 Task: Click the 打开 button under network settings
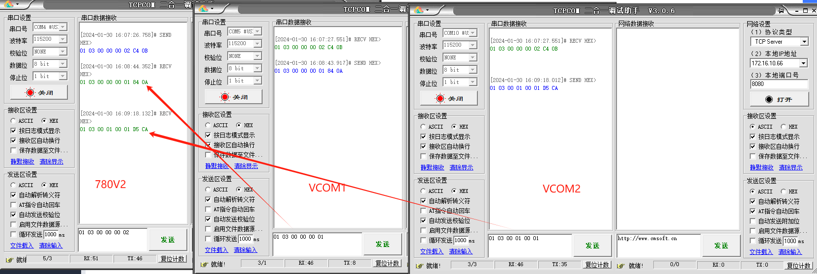[x=779, y=99]
